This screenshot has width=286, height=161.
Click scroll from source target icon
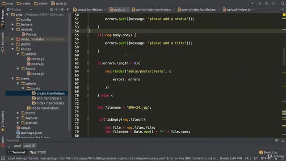click(52, 9)
